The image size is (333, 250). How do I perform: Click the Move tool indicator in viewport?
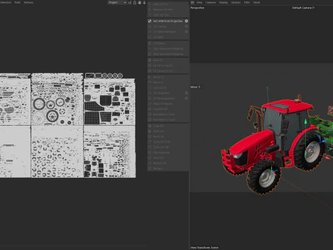coord(196,87)
